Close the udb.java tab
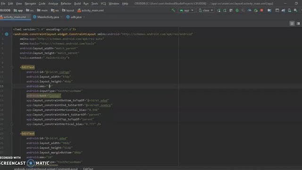 84,17
